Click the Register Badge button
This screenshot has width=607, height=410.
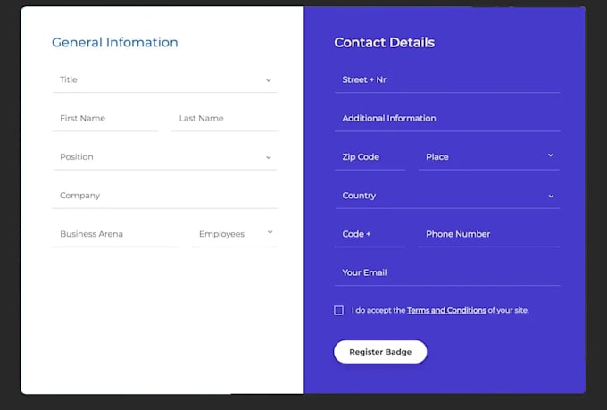[x=380, y=352]
